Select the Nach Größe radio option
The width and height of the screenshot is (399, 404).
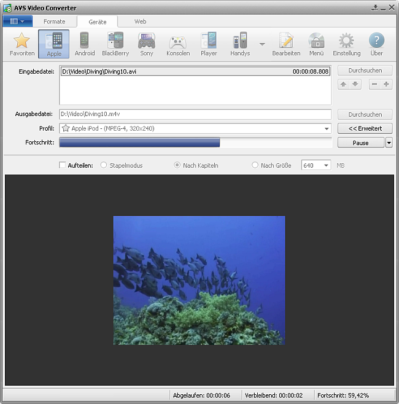[x=255, y=165]
